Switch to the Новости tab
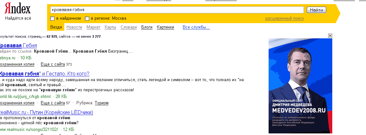The width and height of the screenshot is (366, 135). tap(74, 27)
